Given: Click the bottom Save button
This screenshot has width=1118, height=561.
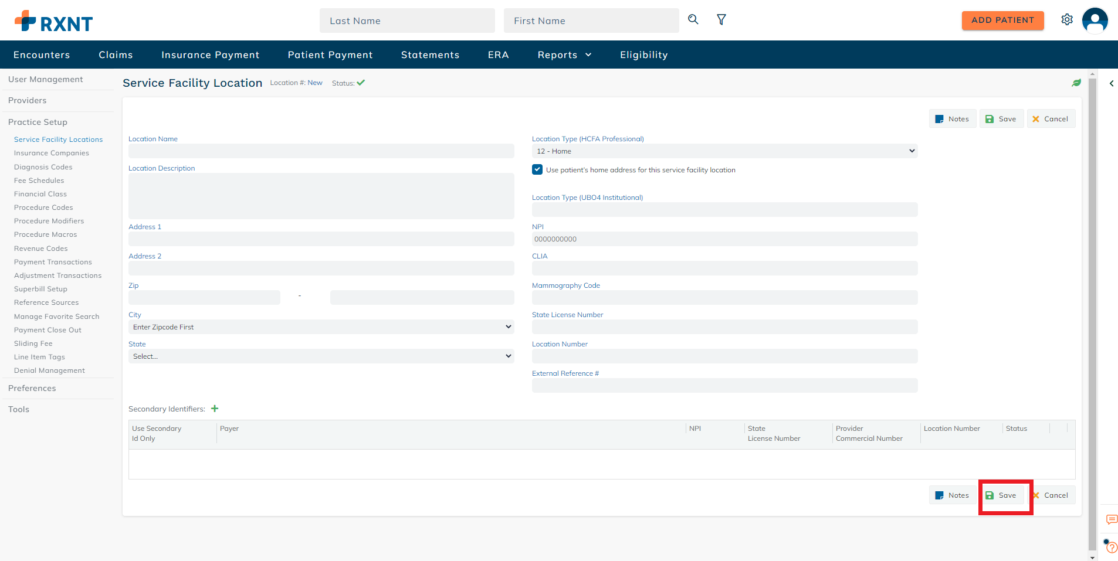Looking at the screenshot, I should coord(1001,495).
